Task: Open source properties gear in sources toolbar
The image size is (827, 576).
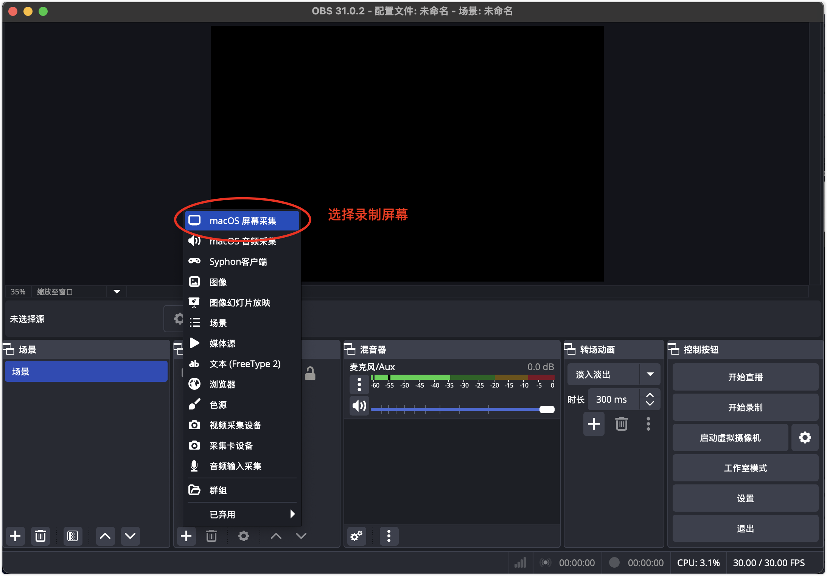Action: [244, 536]
